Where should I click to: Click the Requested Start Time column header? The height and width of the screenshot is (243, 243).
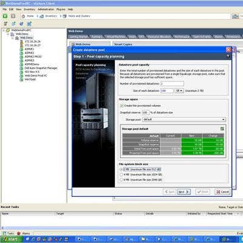coord(223,214)
